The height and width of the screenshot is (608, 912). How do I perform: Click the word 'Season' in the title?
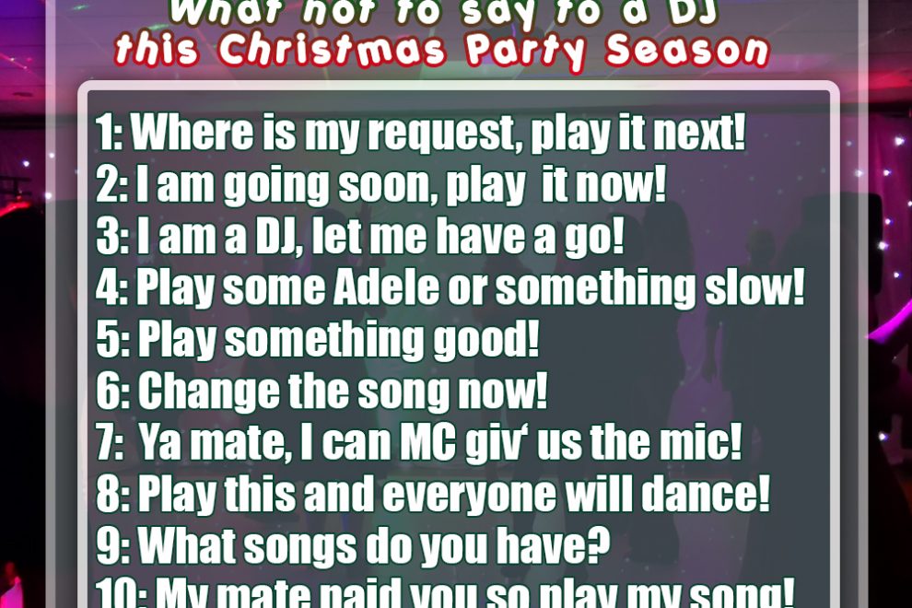(687, 50)
